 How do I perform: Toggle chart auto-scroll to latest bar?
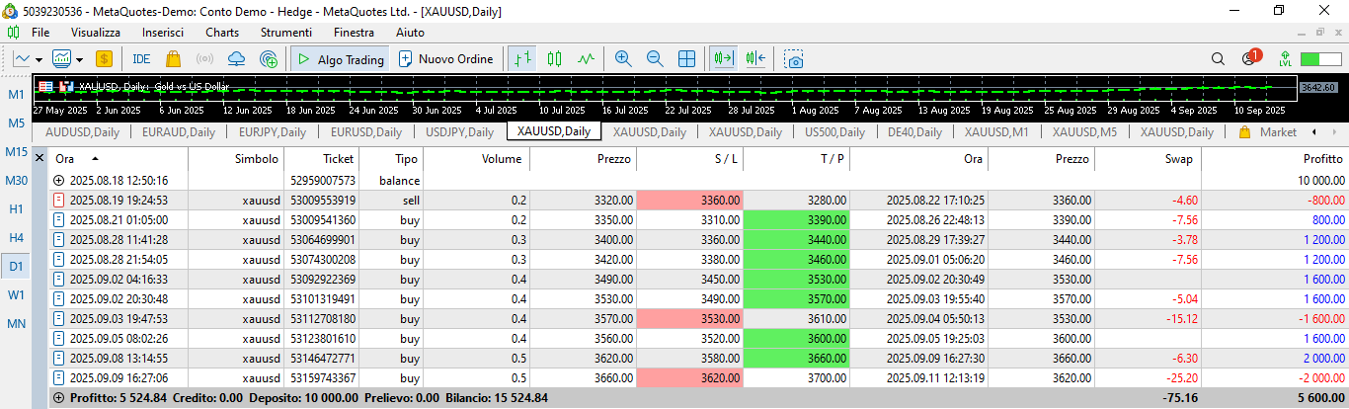pos(725,59)
